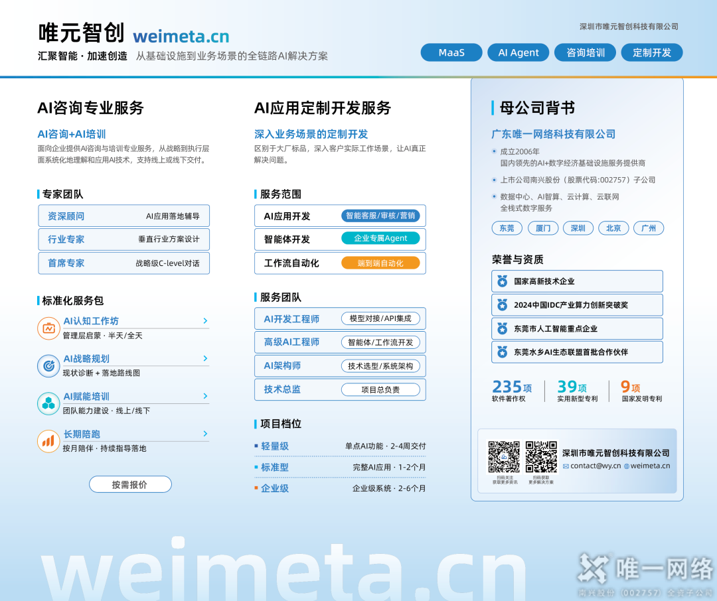Click the 深圳 city tag

point(578,228)
